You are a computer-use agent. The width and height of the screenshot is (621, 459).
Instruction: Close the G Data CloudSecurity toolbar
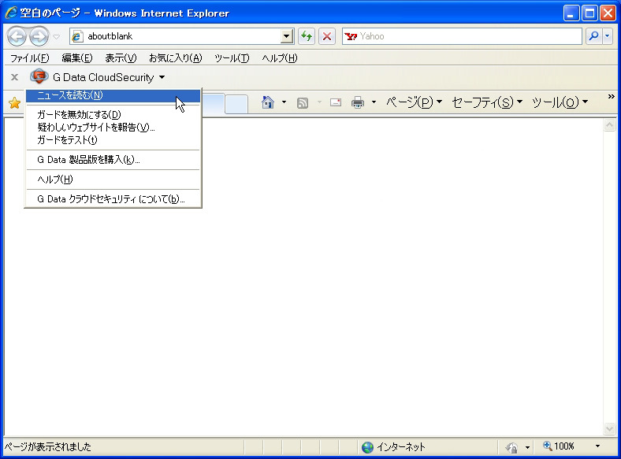[15, 77]
